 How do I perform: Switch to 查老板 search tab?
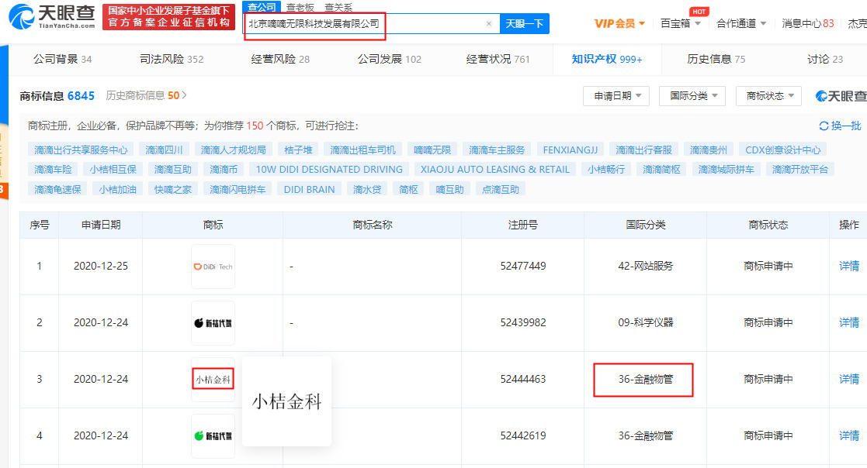tap(300, 7)
